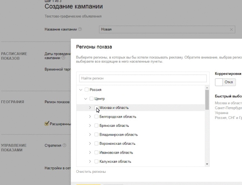
Task: Click help icon next to Стратегия
Action: coord(64,145)
